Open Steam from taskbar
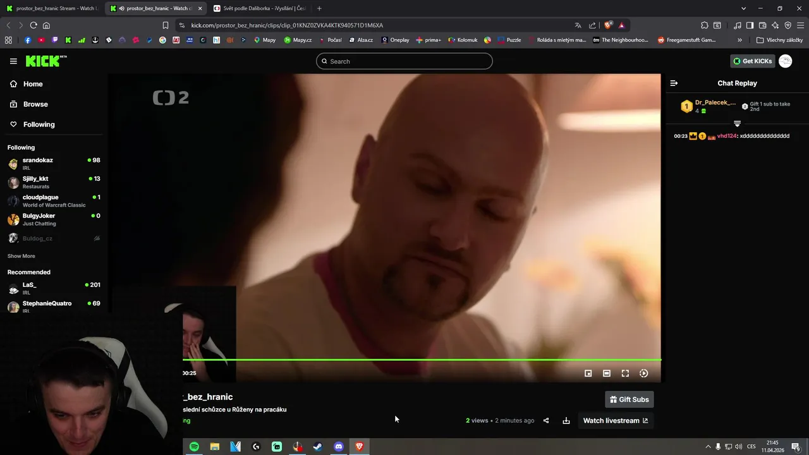Viewport: 809px width, 455px height. (x=318, y=447)
